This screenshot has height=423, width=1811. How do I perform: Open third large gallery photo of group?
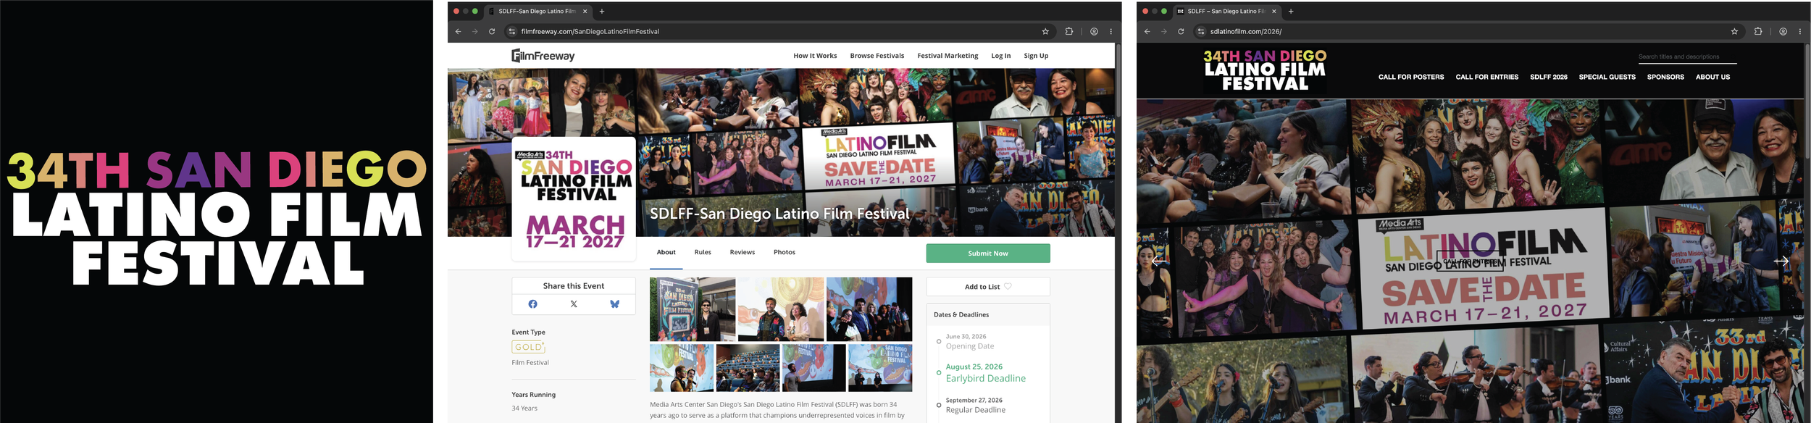pos(869,309)
